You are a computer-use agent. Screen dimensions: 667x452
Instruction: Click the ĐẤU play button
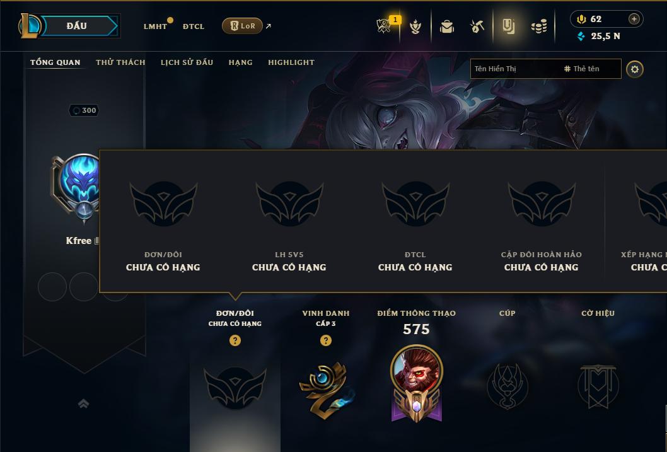tap(76, 26)
